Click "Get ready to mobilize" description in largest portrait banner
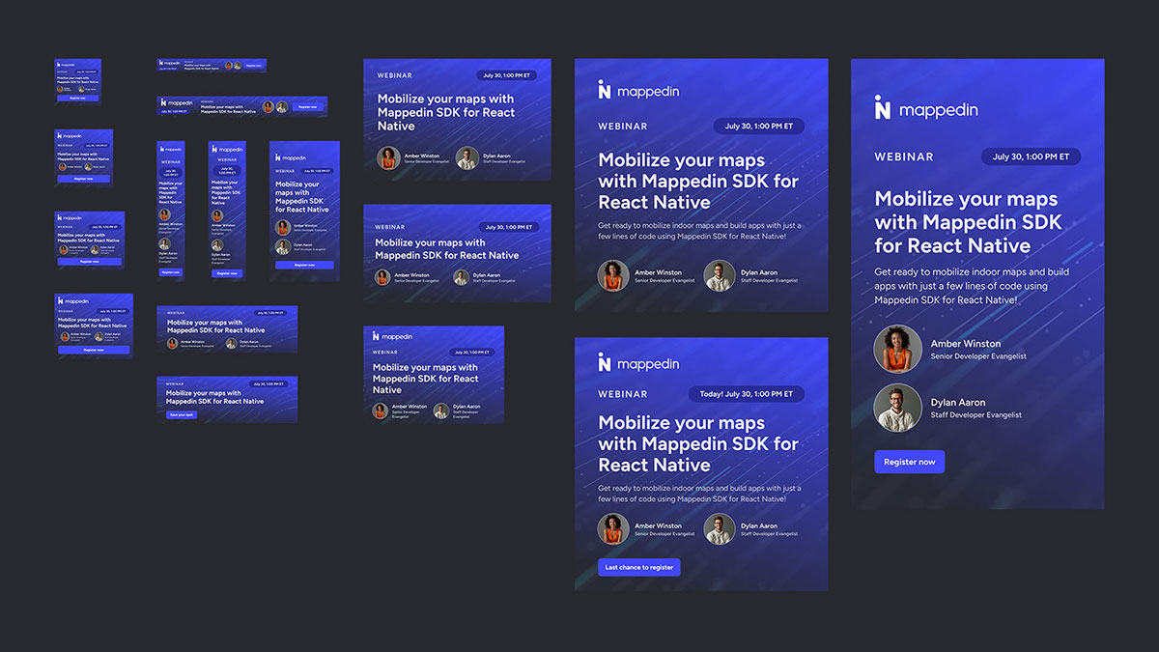 [x=972, y=286]
